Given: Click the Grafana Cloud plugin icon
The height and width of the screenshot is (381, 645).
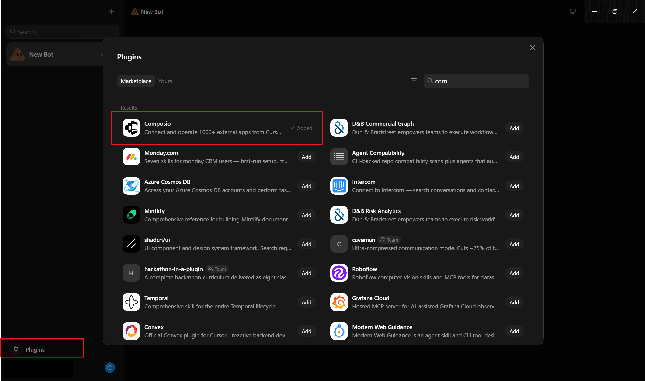Looking at the screenshot, I should click(x=339, y=302).
